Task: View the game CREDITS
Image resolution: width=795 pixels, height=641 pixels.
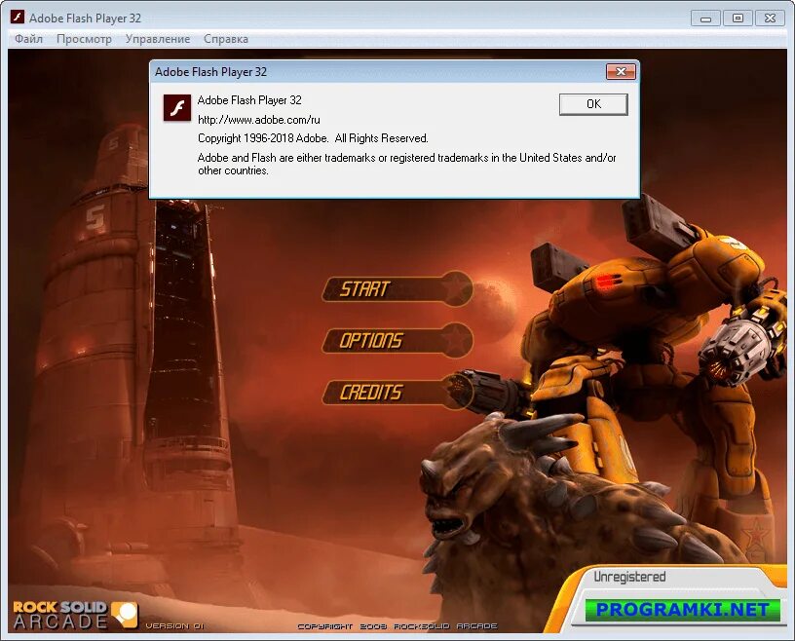Action: coord(397,392)
